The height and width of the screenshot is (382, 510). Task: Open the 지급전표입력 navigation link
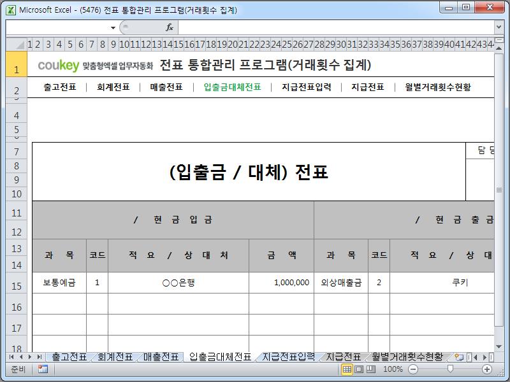[307, 87]
